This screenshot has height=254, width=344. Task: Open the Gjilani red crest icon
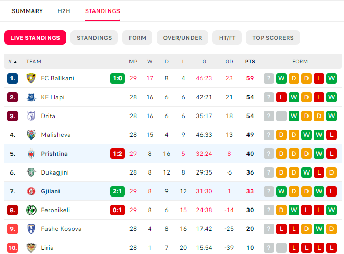31,191
